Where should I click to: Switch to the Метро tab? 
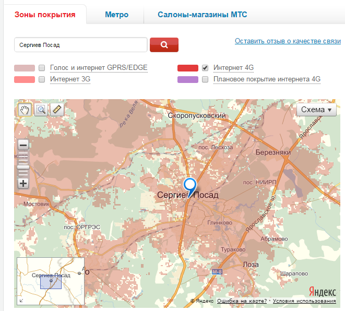click(x=116, y=15)
